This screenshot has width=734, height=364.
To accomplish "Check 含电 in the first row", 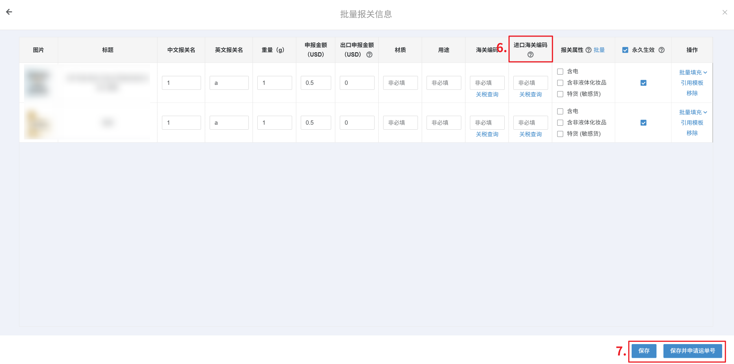I will pos(560,71).
